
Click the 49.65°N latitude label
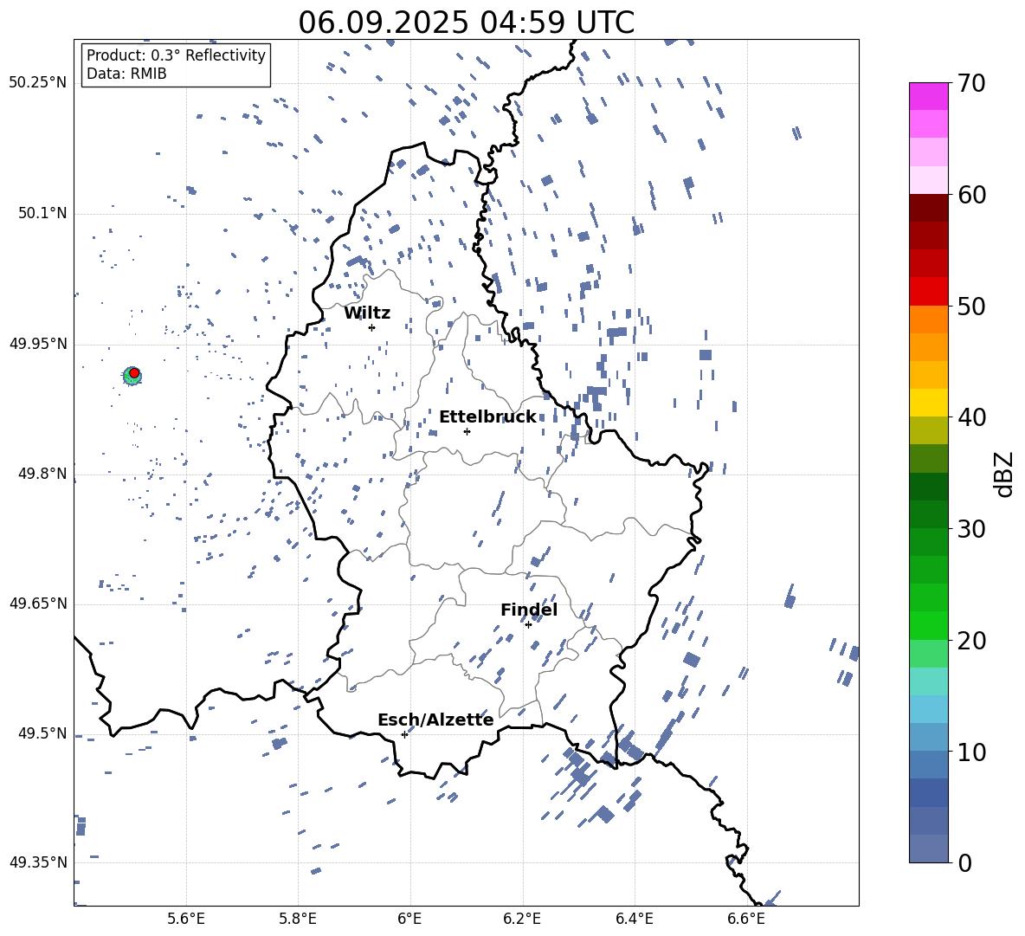pyautogui.click(x=38, y=603)
